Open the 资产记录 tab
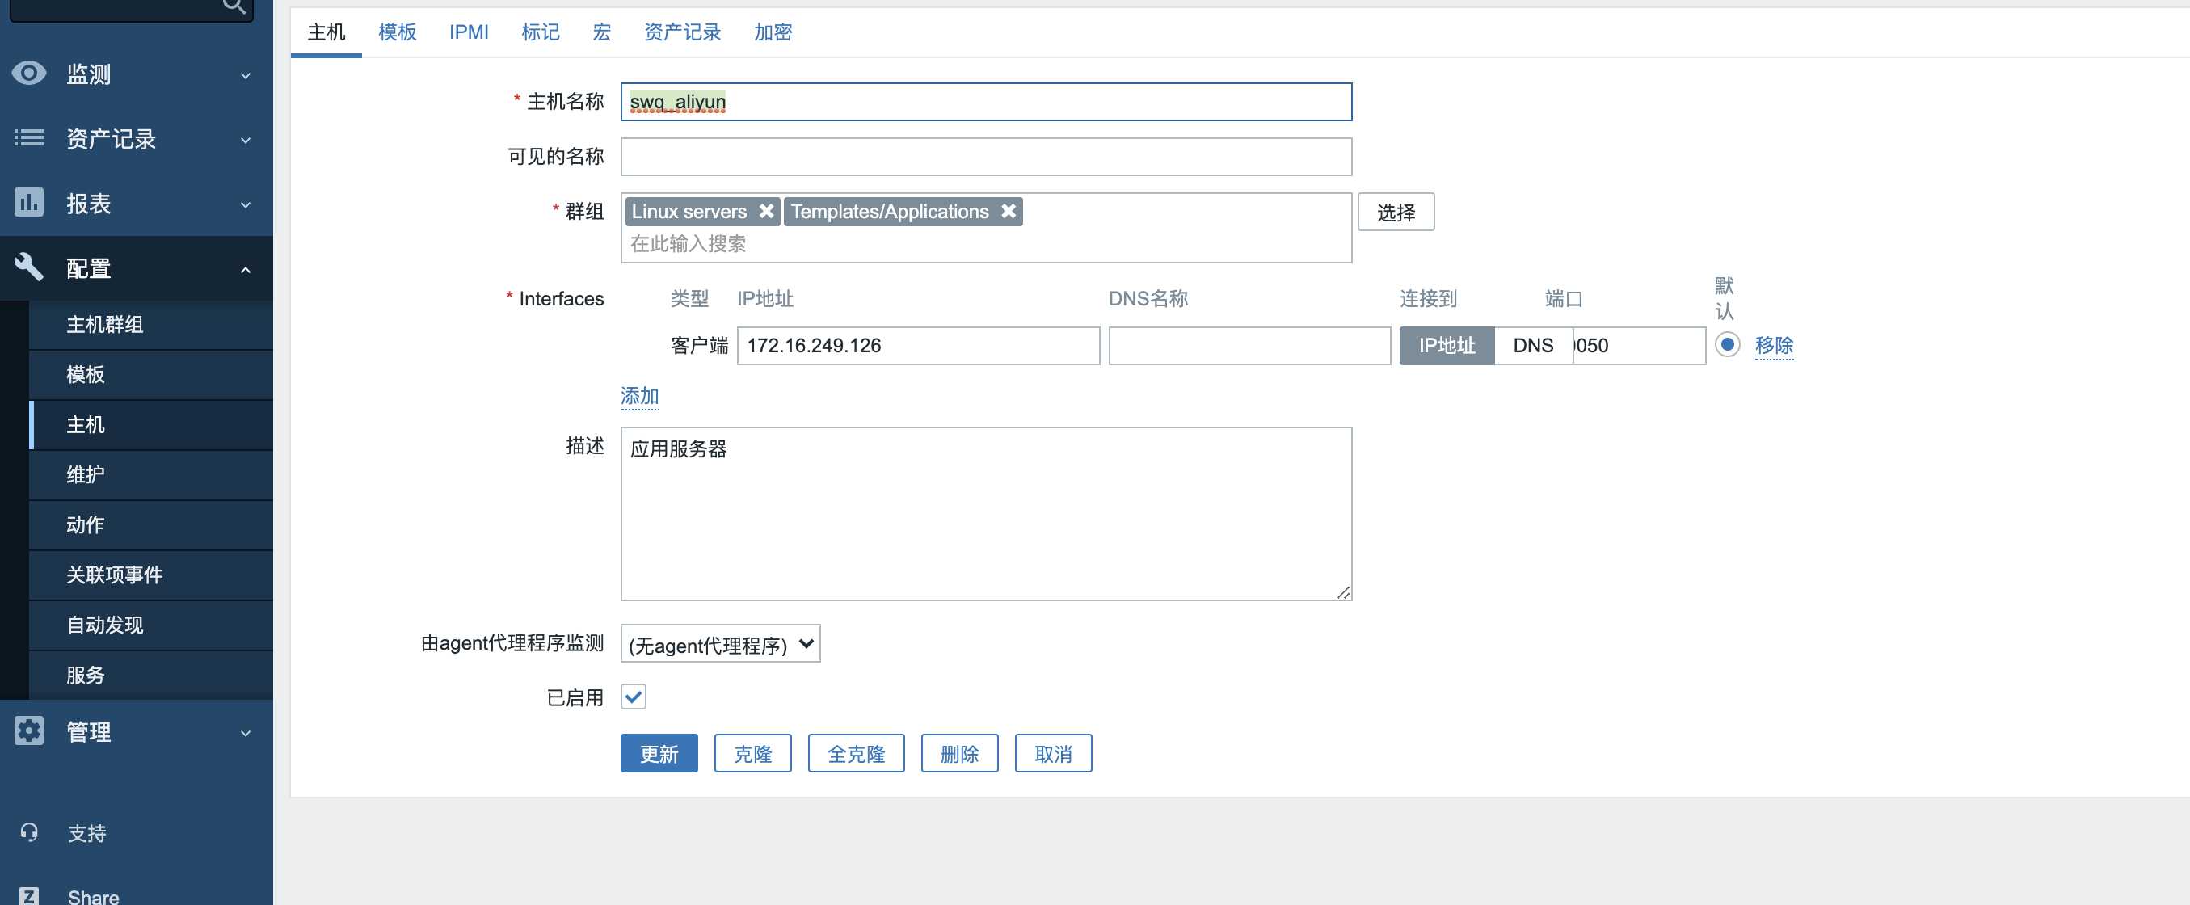 682,32
